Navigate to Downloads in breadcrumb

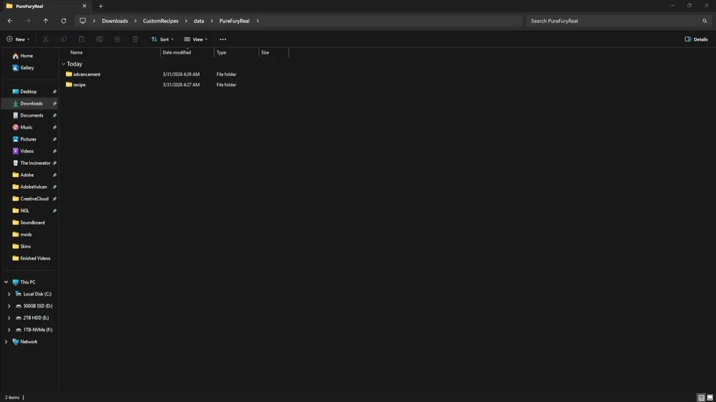(x=115, y=21)
